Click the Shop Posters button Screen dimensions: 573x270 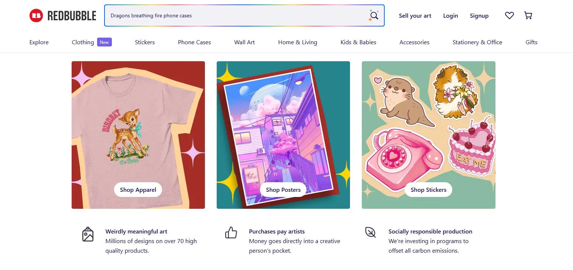click(x=283, y=190)
